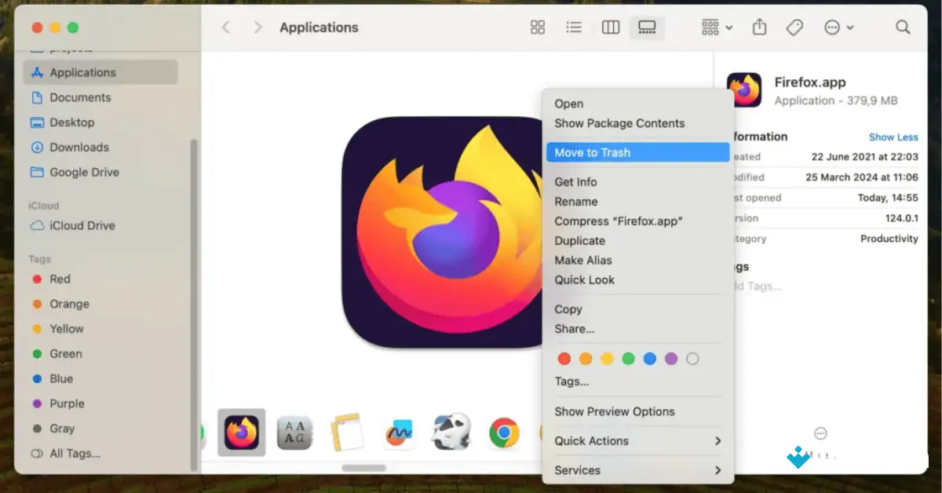This screenshot has width=942, height=493.
Task: Open the Share icon in the toolbar
Action: pos(759,27)
